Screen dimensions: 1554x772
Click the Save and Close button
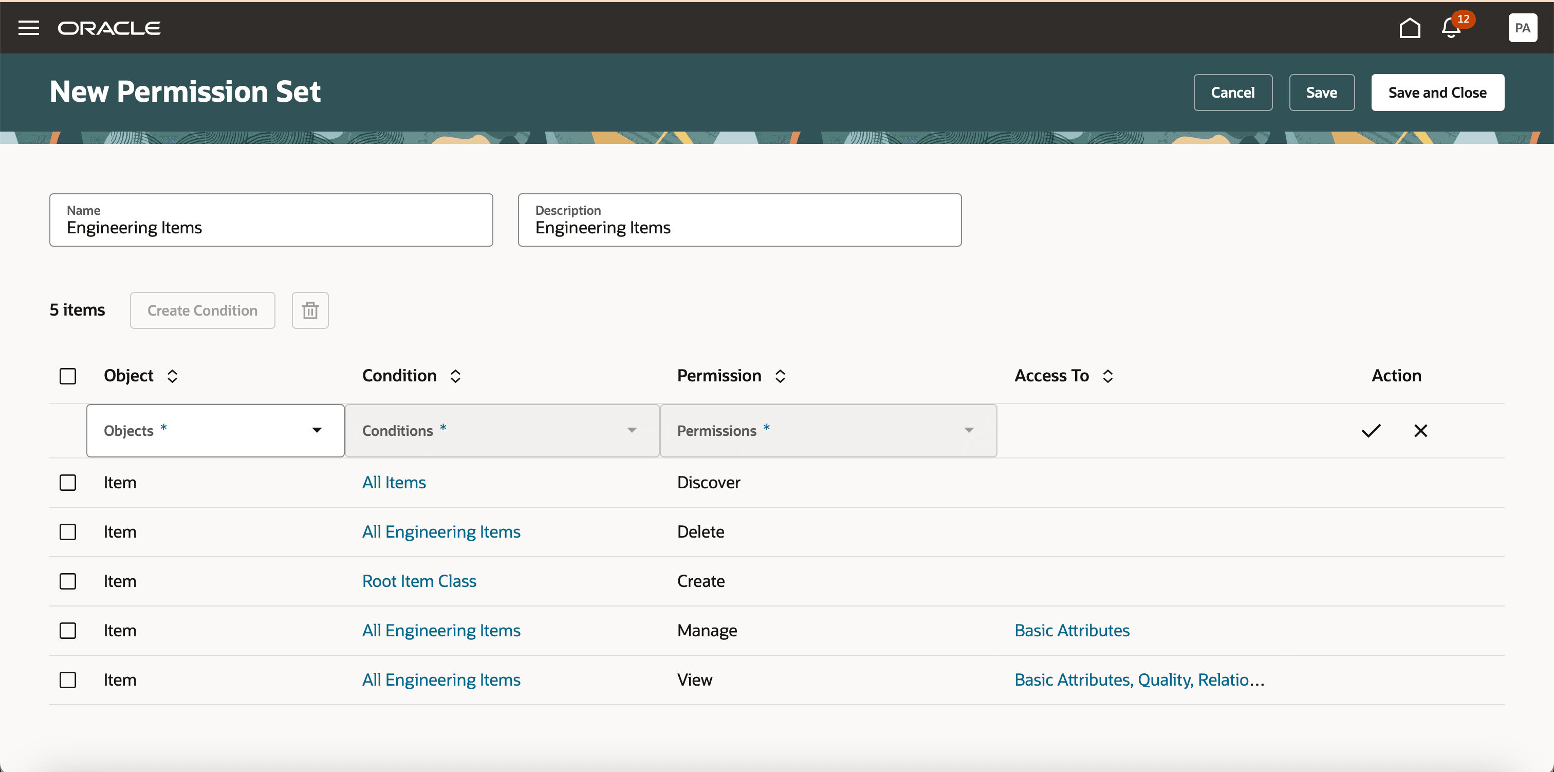coord(1437,93)
